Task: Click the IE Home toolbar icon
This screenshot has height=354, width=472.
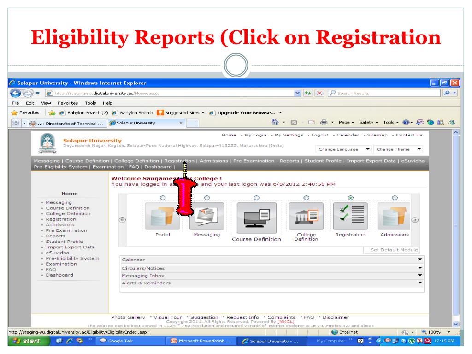Action: tap(275, 122)
